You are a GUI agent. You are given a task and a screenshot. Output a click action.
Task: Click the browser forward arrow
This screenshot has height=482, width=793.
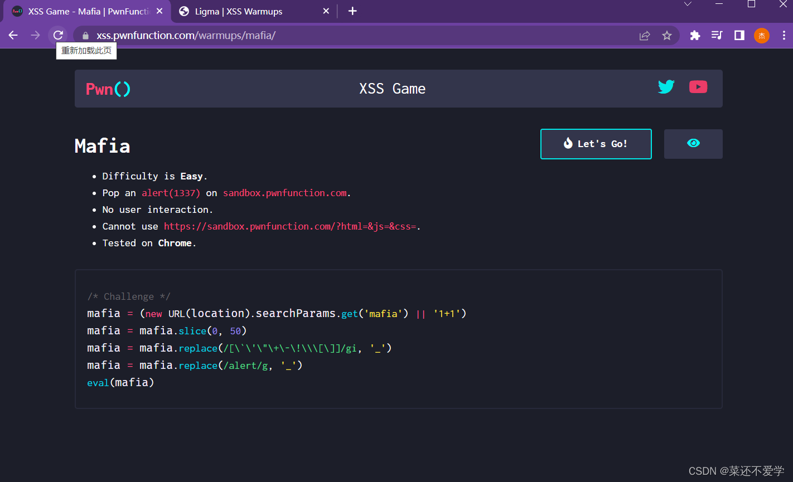(35, 35)
